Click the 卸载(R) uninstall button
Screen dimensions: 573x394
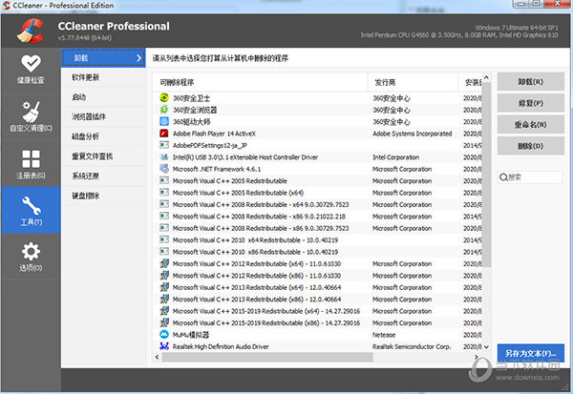[530, 83]
